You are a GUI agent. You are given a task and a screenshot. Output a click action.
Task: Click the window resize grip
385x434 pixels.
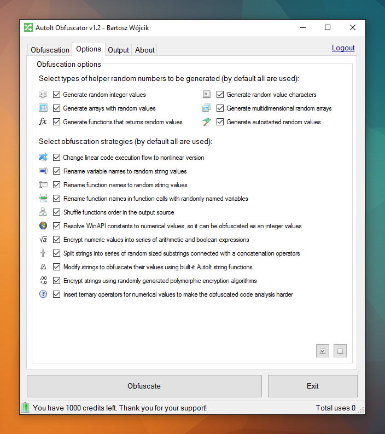[x=360, y=410]
